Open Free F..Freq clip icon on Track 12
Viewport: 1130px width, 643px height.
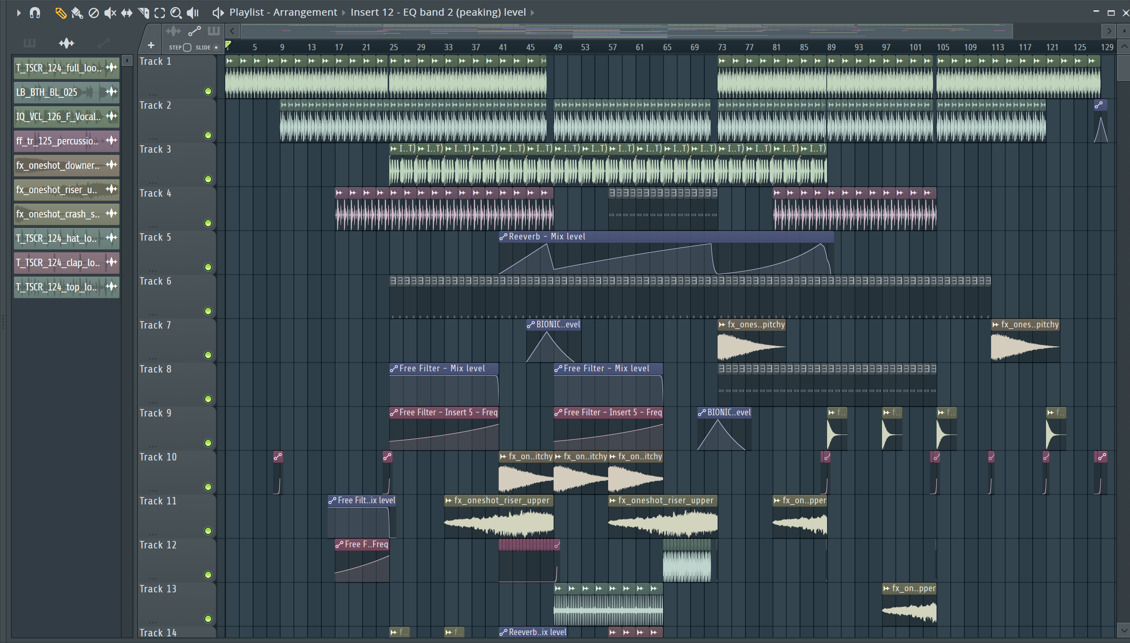pyautogui.click(x=339, y=544)
